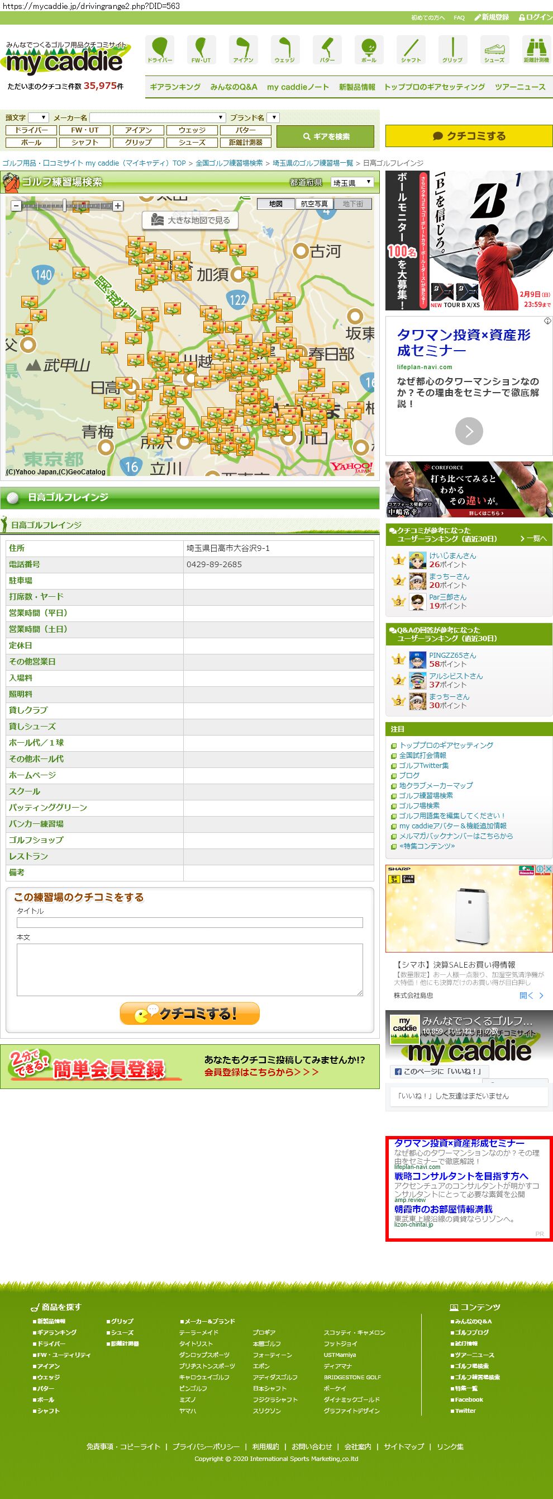
Task: Go to みんなのQ&A menu
Action: click(x=233, y=87)
